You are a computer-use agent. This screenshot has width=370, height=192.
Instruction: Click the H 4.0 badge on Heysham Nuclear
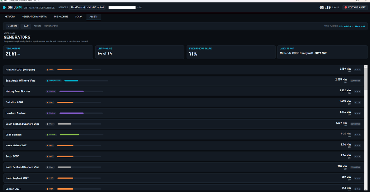click(x=358, y=113)
